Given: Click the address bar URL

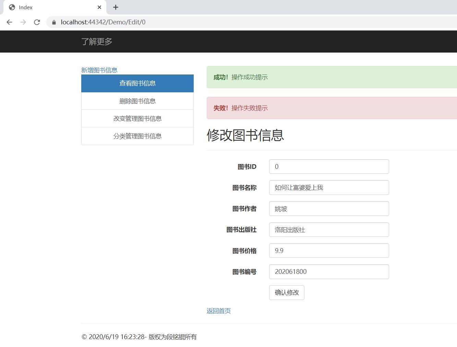Looking at the screenshot, I should tap(103, 22).
